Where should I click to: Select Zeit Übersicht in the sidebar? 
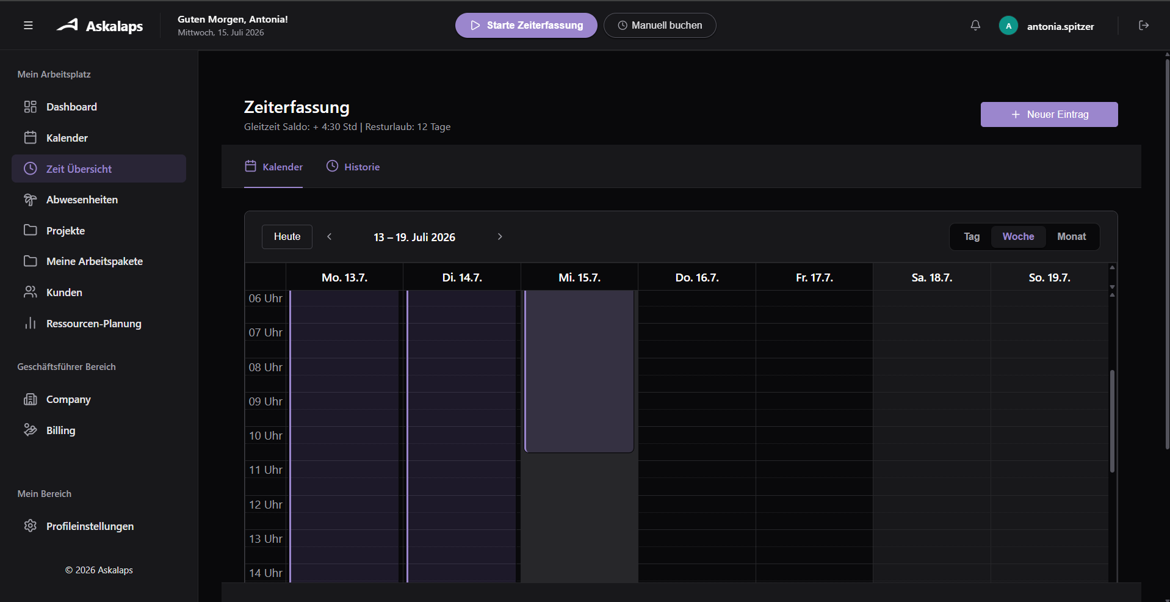tap(99, 169)
